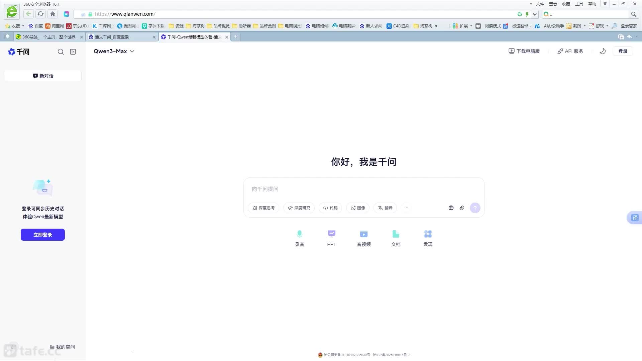Reload page with refresh button

coord(40,14)
